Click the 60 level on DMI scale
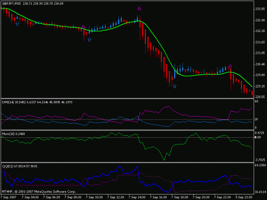This screenshot has width=267, height=200. pyautogui.click(x=256, y=101)
